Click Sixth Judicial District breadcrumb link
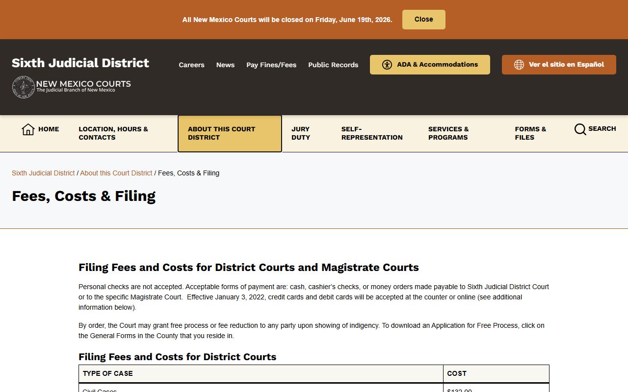Image resolution: width=628 pixels, height=392 pixels. click(x=43, y=173)
